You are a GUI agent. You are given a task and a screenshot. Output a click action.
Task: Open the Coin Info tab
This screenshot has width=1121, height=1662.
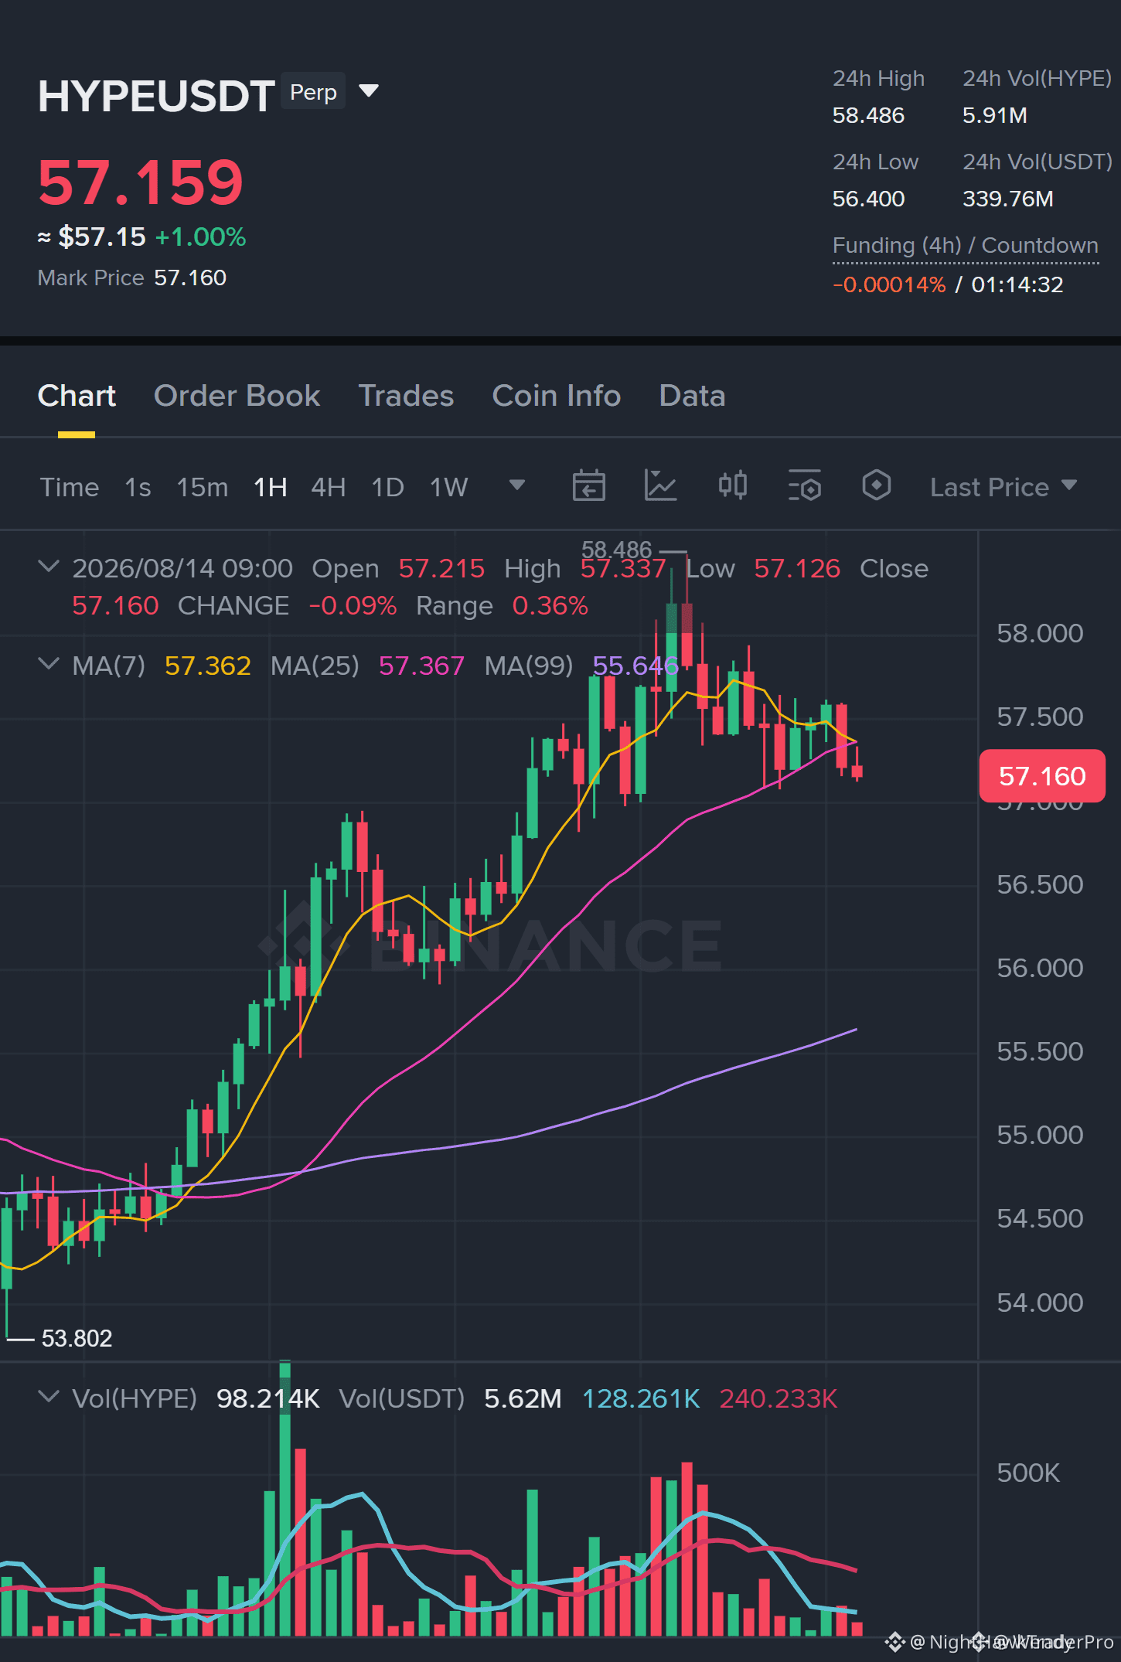(x=557, y=396)
